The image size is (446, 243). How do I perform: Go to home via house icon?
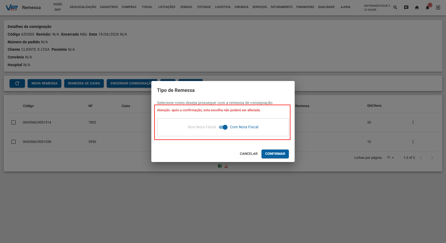[417, 7]
